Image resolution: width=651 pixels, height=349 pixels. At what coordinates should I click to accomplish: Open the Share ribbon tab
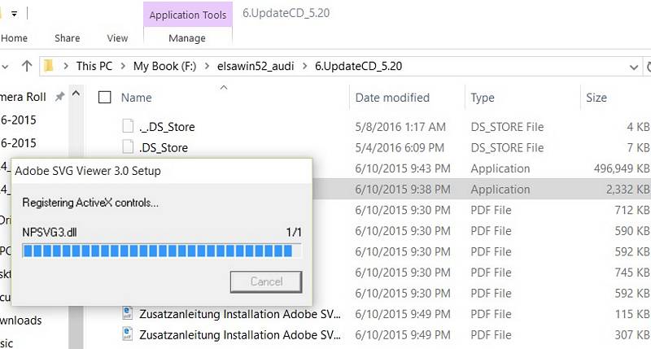click(67, 38)
